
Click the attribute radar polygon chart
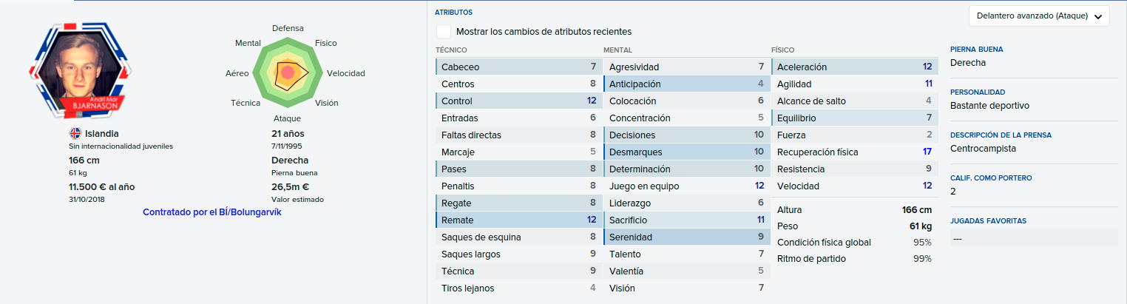tap(286, 73)
